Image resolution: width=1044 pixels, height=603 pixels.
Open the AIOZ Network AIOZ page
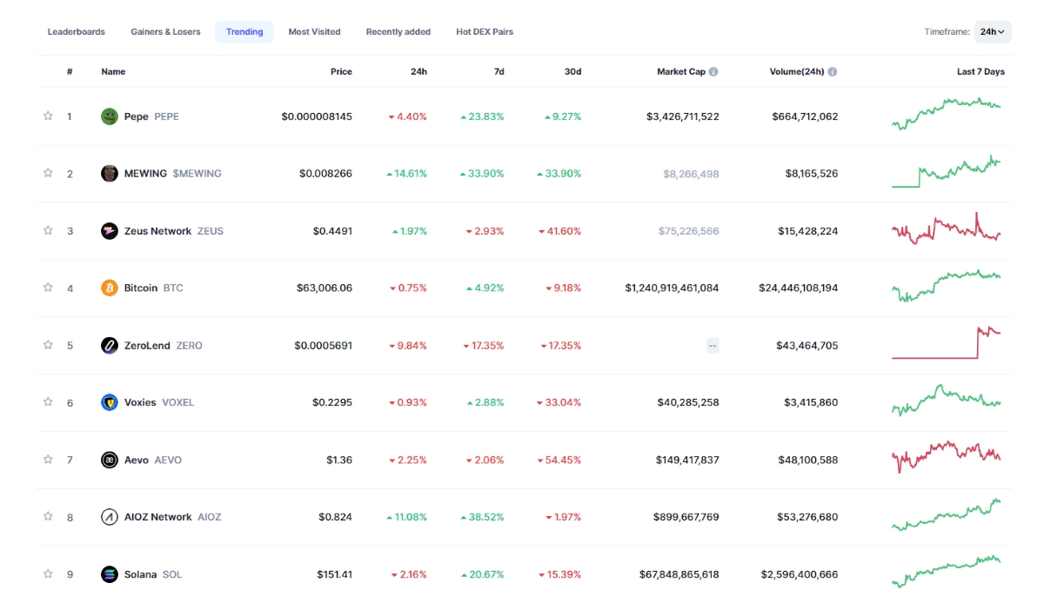161,517
